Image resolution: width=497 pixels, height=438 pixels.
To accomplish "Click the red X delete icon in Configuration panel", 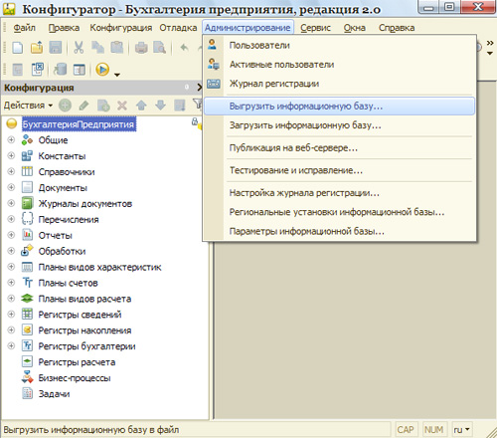I will click(x=122, y=106).
